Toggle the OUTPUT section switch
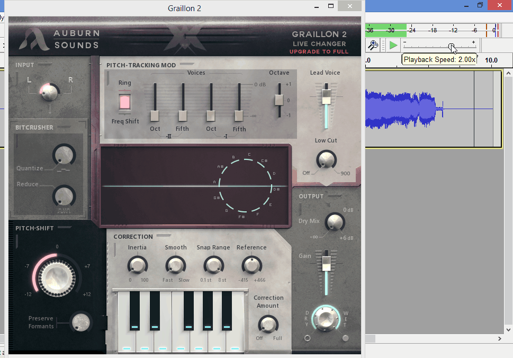 coord(335,196)
